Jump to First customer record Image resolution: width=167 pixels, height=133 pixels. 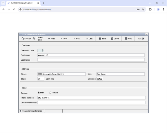click(51, 39)
